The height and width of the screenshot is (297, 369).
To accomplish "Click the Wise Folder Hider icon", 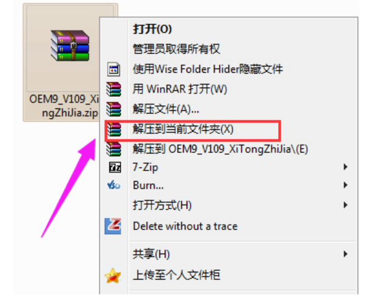I will pos(114,70).
